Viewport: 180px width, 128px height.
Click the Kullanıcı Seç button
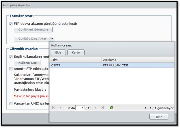(27, 63)
